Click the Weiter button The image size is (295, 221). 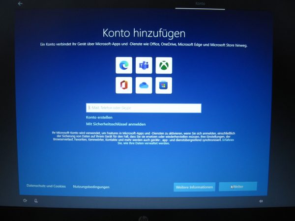(238, 187)
